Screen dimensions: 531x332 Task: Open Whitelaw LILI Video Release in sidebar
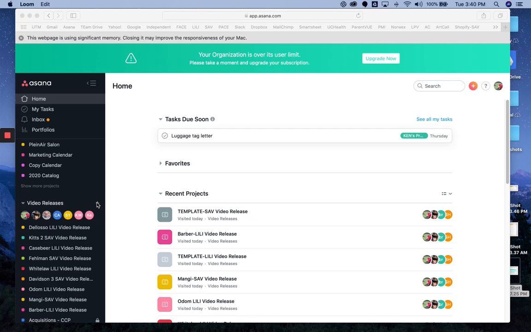click(x=60, y=269)
